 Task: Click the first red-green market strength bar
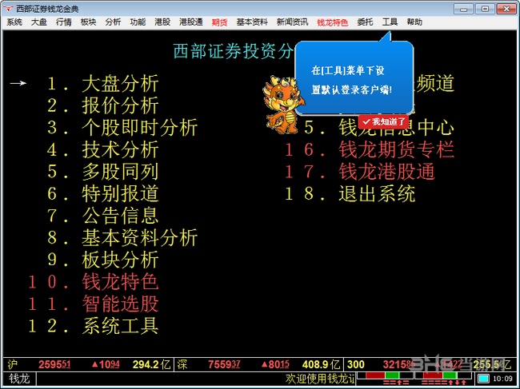[x=385, y=375]
